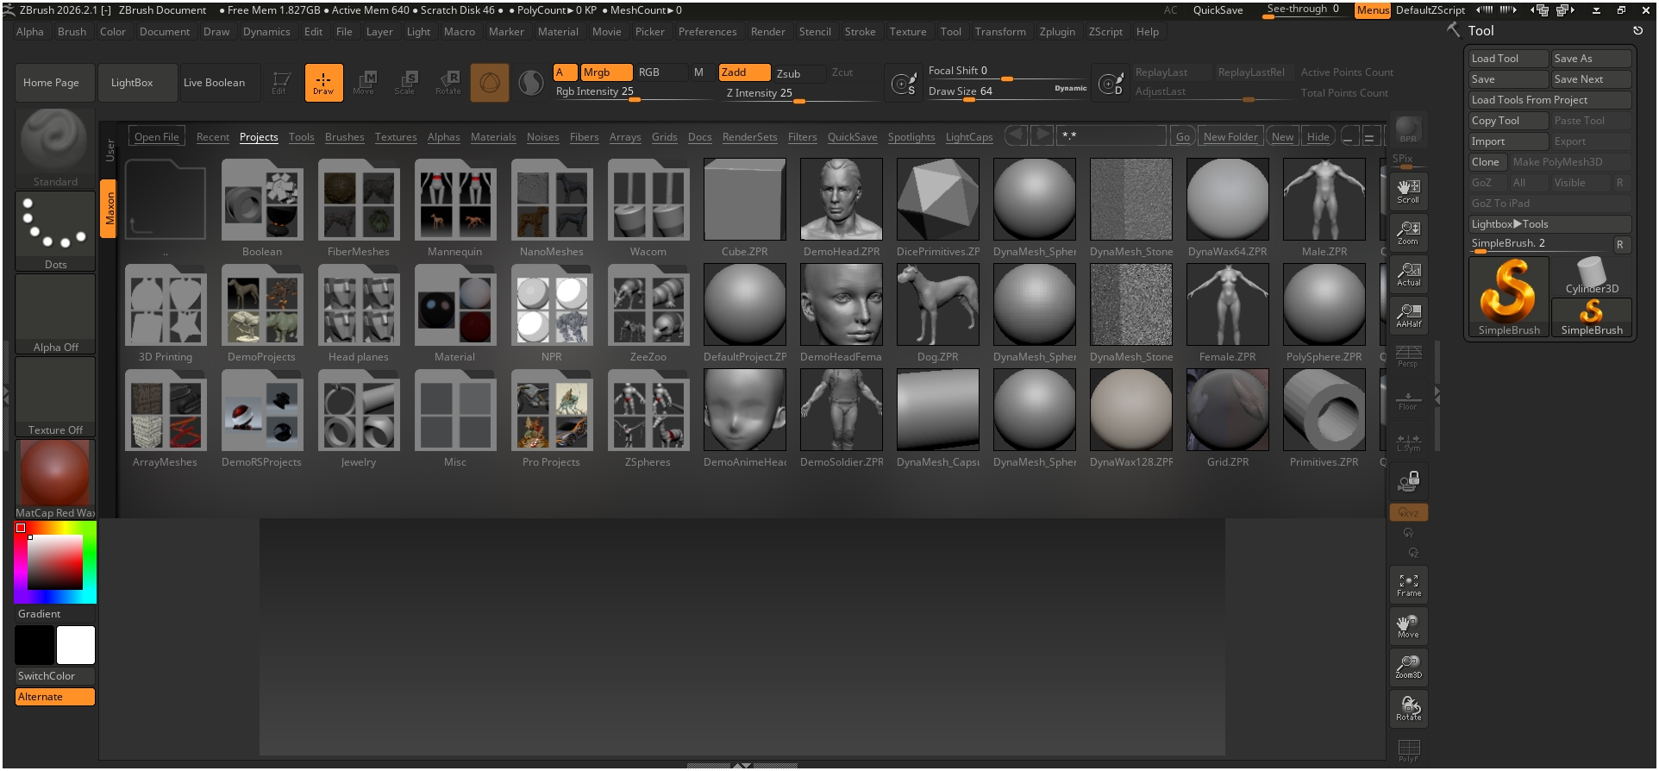Pick a color in the color picker square
The width and height of the screenshot is (1659, 771).
tap(55, 562)
